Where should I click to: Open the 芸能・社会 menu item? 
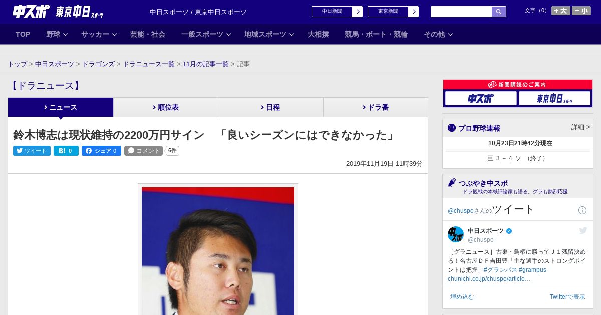click(x=148, y=34)
